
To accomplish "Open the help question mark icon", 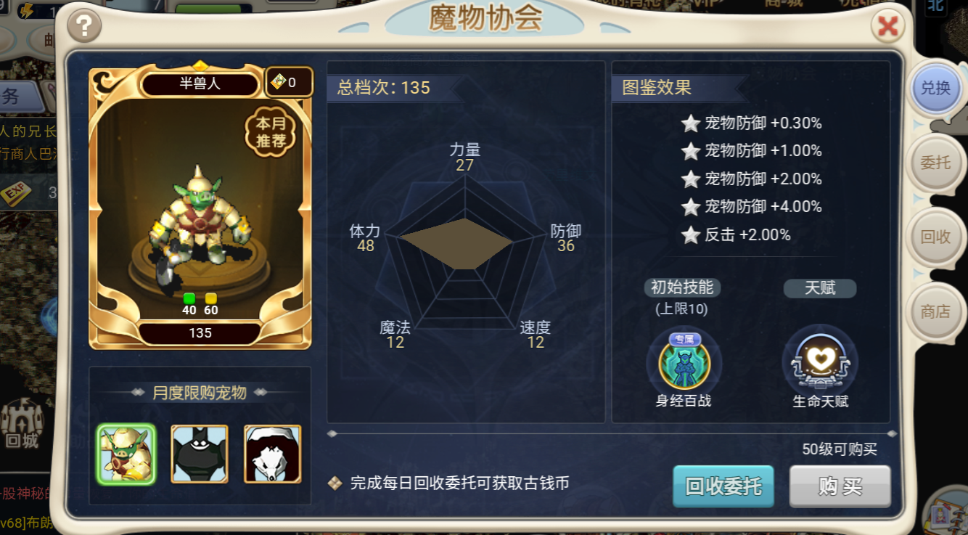I will pyautogui.click(x=84, y=27).
